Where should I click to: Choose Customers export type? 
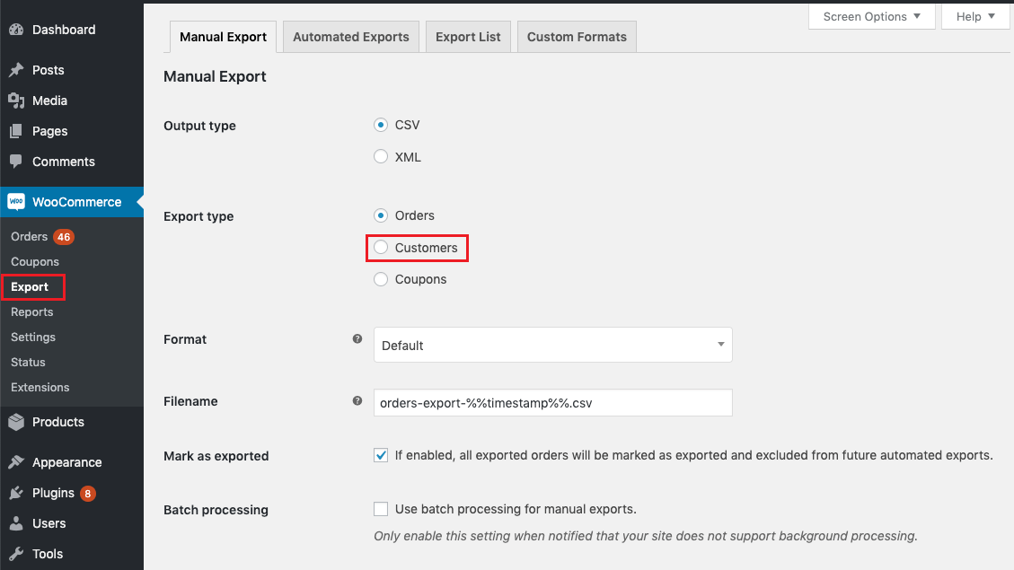pos(381,248)
